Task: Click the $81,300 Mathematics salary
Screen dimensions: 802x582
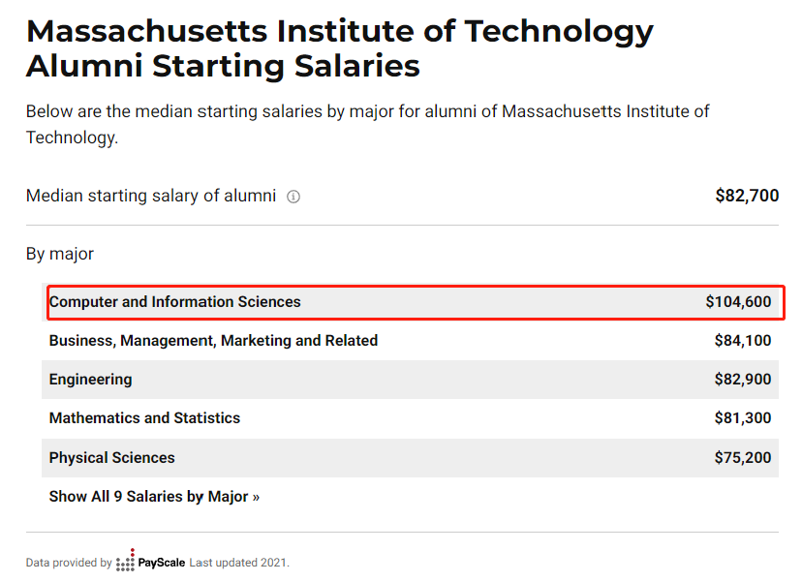Action: 743,418
